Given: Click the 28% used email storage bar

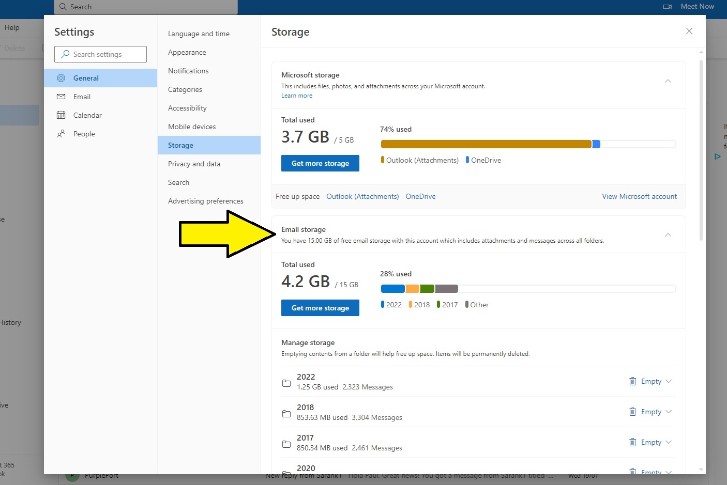Looking at the screenshot, I should coord(527,289).
